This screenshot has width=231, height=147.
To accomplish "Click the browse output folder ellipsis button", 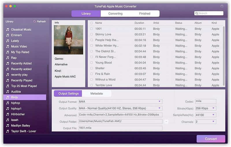I will pyautogui.click(x=166, y=122).
